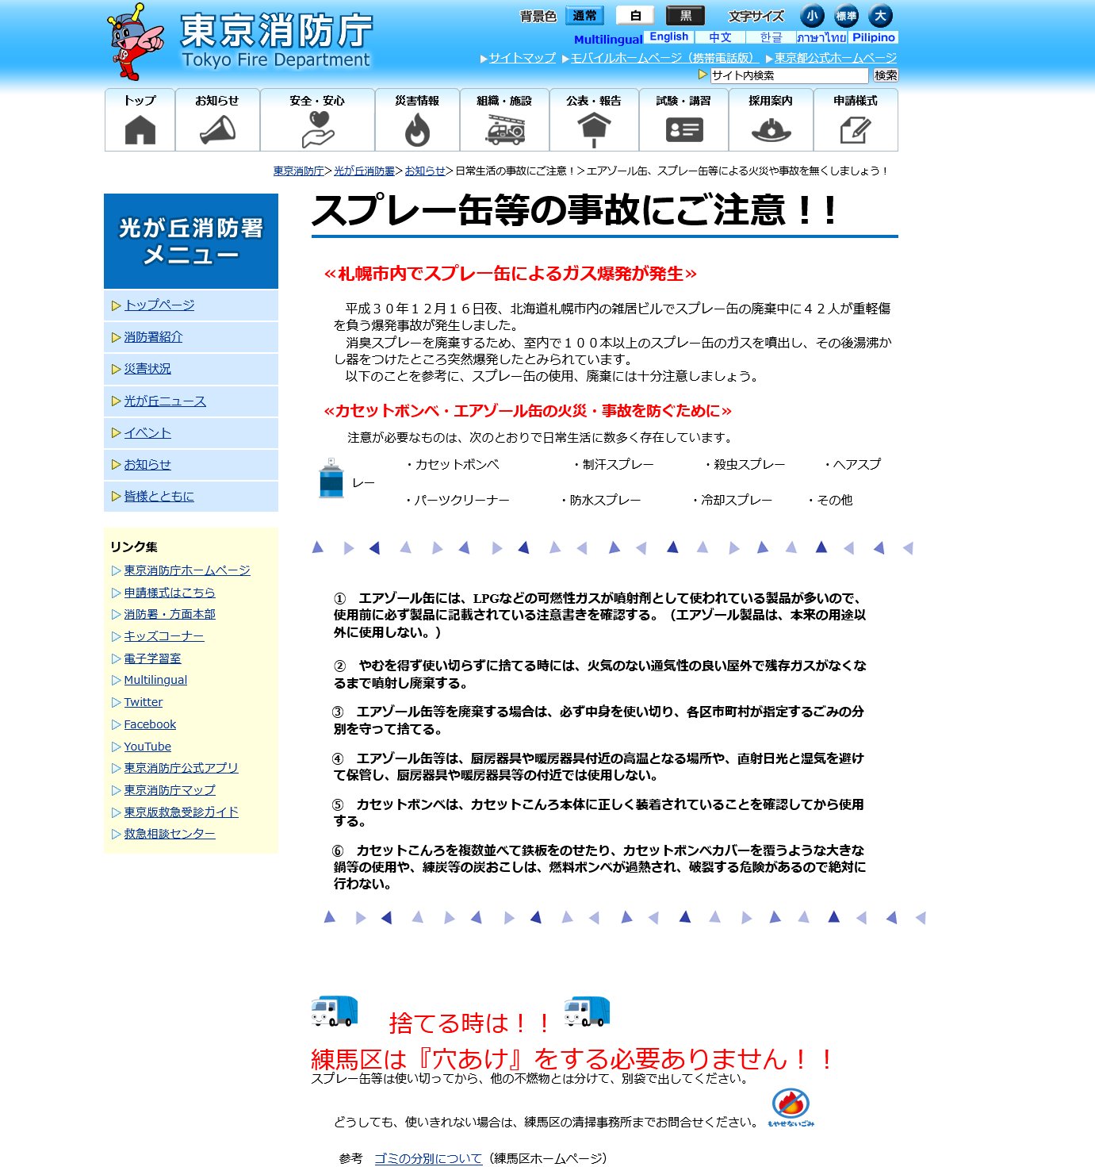This screenshot has width=1095, height=1167.
Task: Open 安全・安心 heart-hand navigation icon
Action: pos(317,120)
